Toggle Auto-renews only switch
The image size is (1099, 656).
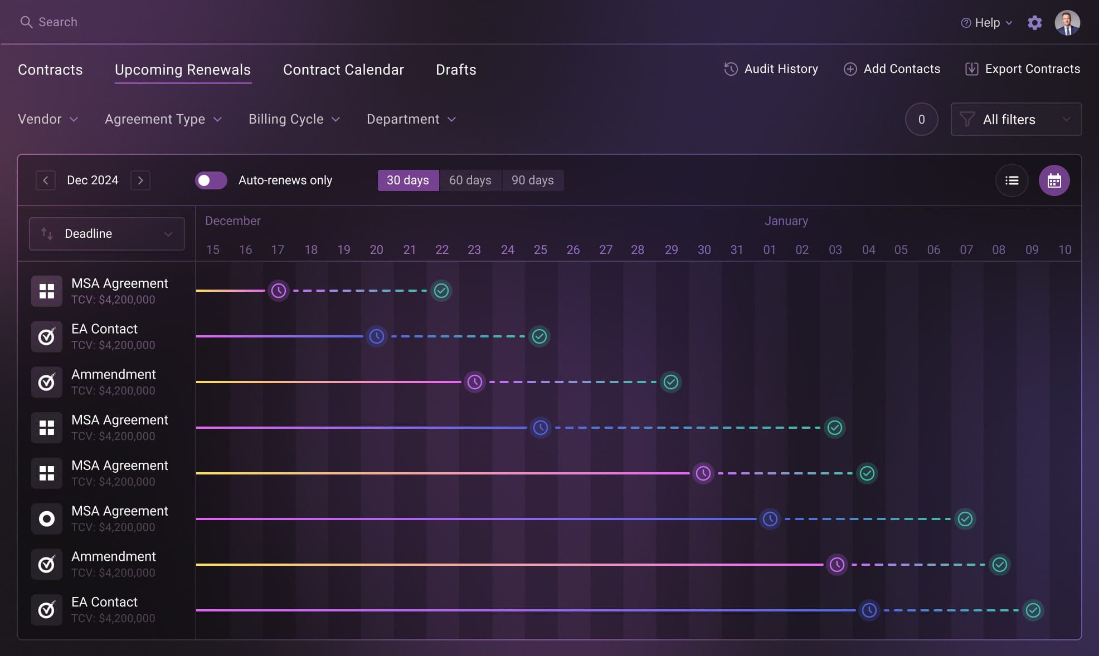211,180
